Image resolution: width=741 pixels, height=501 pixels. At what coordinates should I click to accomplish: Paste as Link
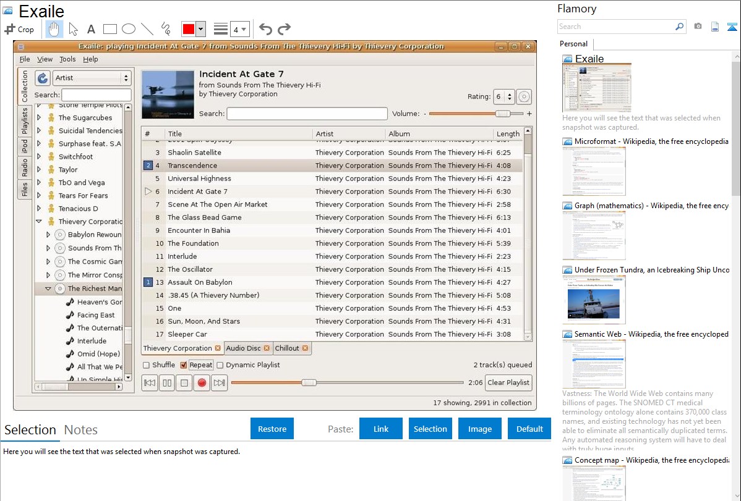(381, 429)
